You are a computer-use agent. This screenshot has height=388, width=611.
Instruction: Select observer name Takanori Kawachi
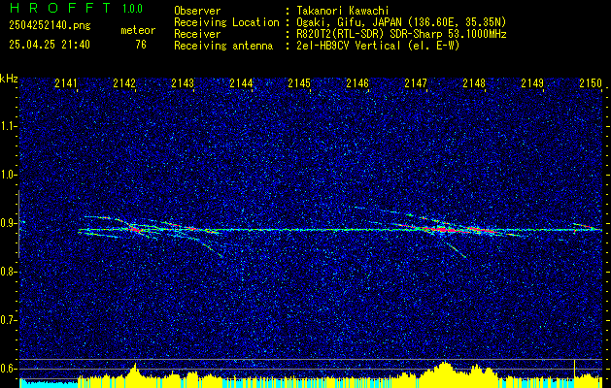[x=341, y=11]
